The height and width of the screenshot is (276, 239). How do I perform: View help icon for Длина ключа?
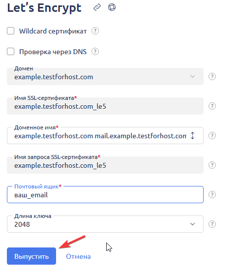click(212, 224)
